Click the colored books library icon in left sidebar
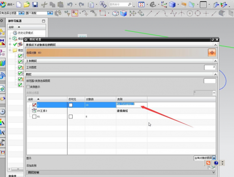The image size is (234, 177). [2, 63]
